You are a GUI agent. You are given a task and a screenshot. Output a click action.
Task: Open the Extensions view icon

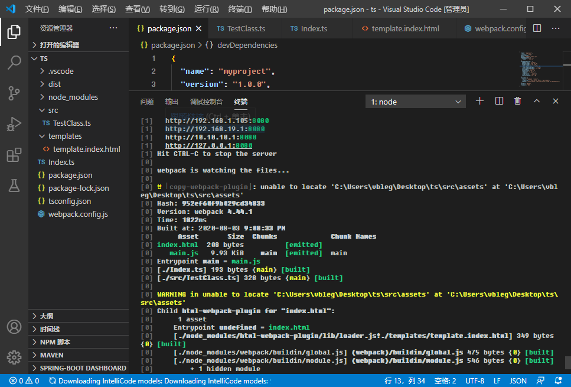tap(14, 155)
